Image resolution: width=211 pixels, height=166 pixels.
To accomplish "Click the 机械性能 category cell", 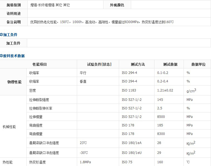I will (9, 127).
